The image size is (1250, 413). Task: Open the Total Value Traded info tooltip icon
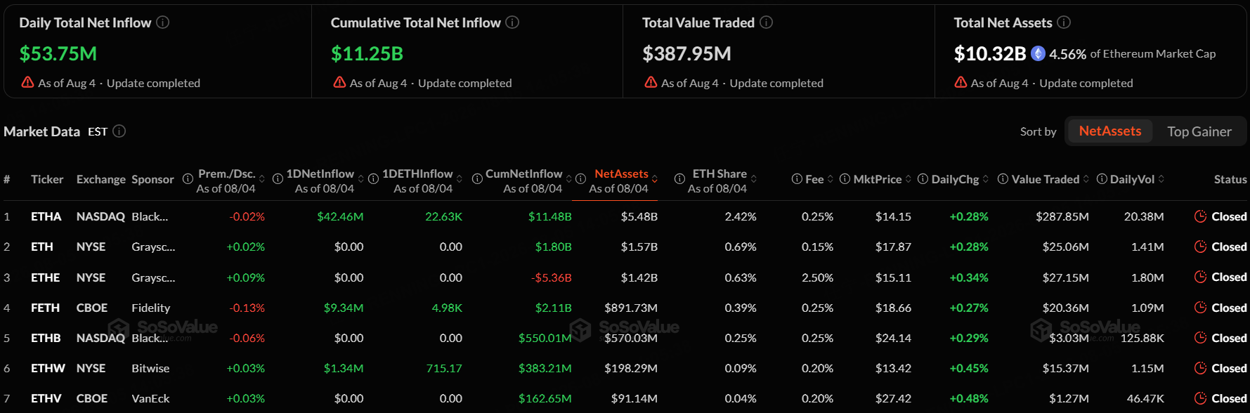pos(767,22)
